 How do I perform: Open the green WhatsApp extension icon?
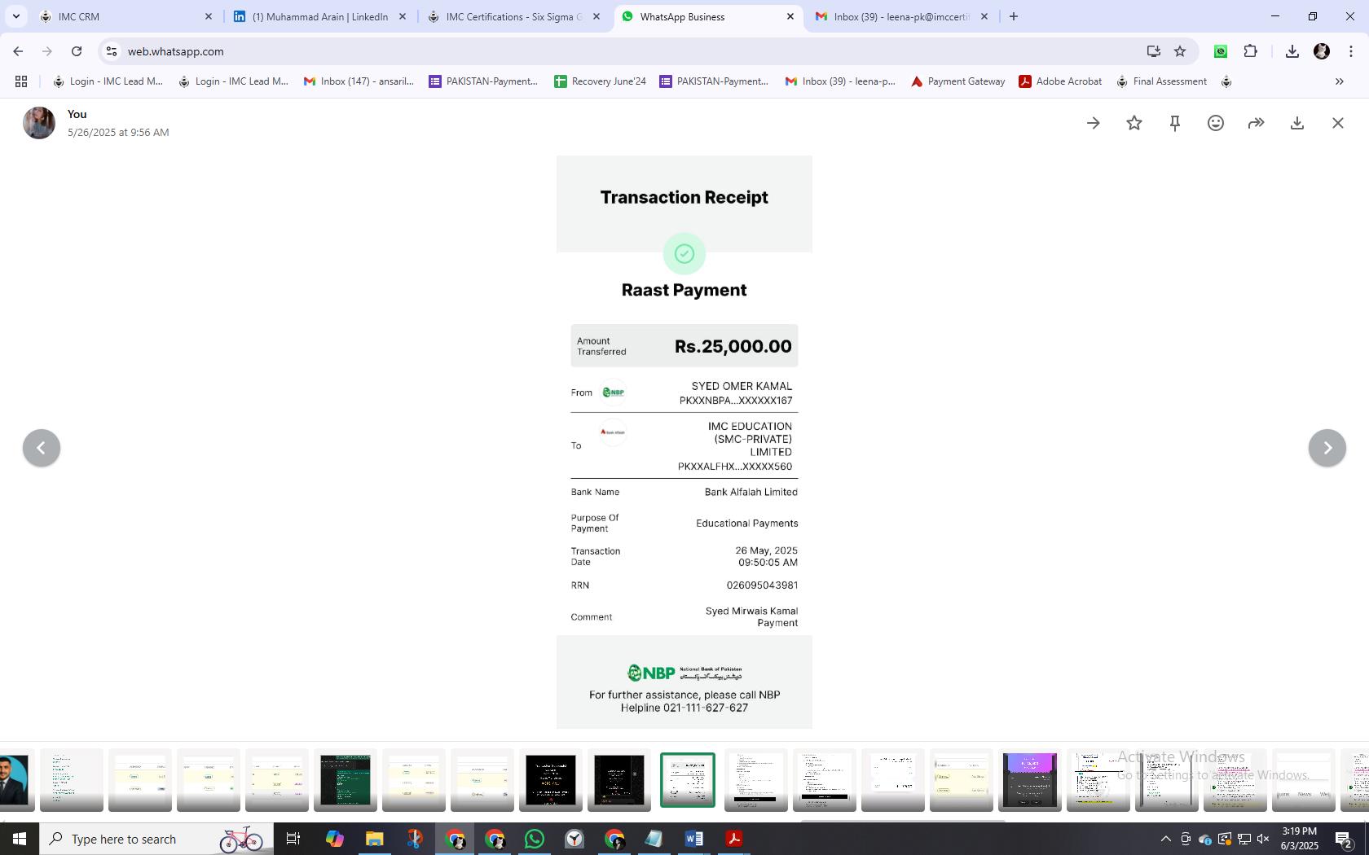[x=1221, y=51]
